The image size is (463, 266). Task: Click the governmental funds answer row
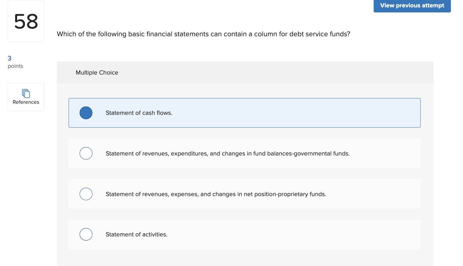click(x=244, y=153)
